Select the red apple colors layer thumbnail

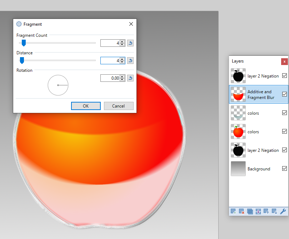[238, 131]
